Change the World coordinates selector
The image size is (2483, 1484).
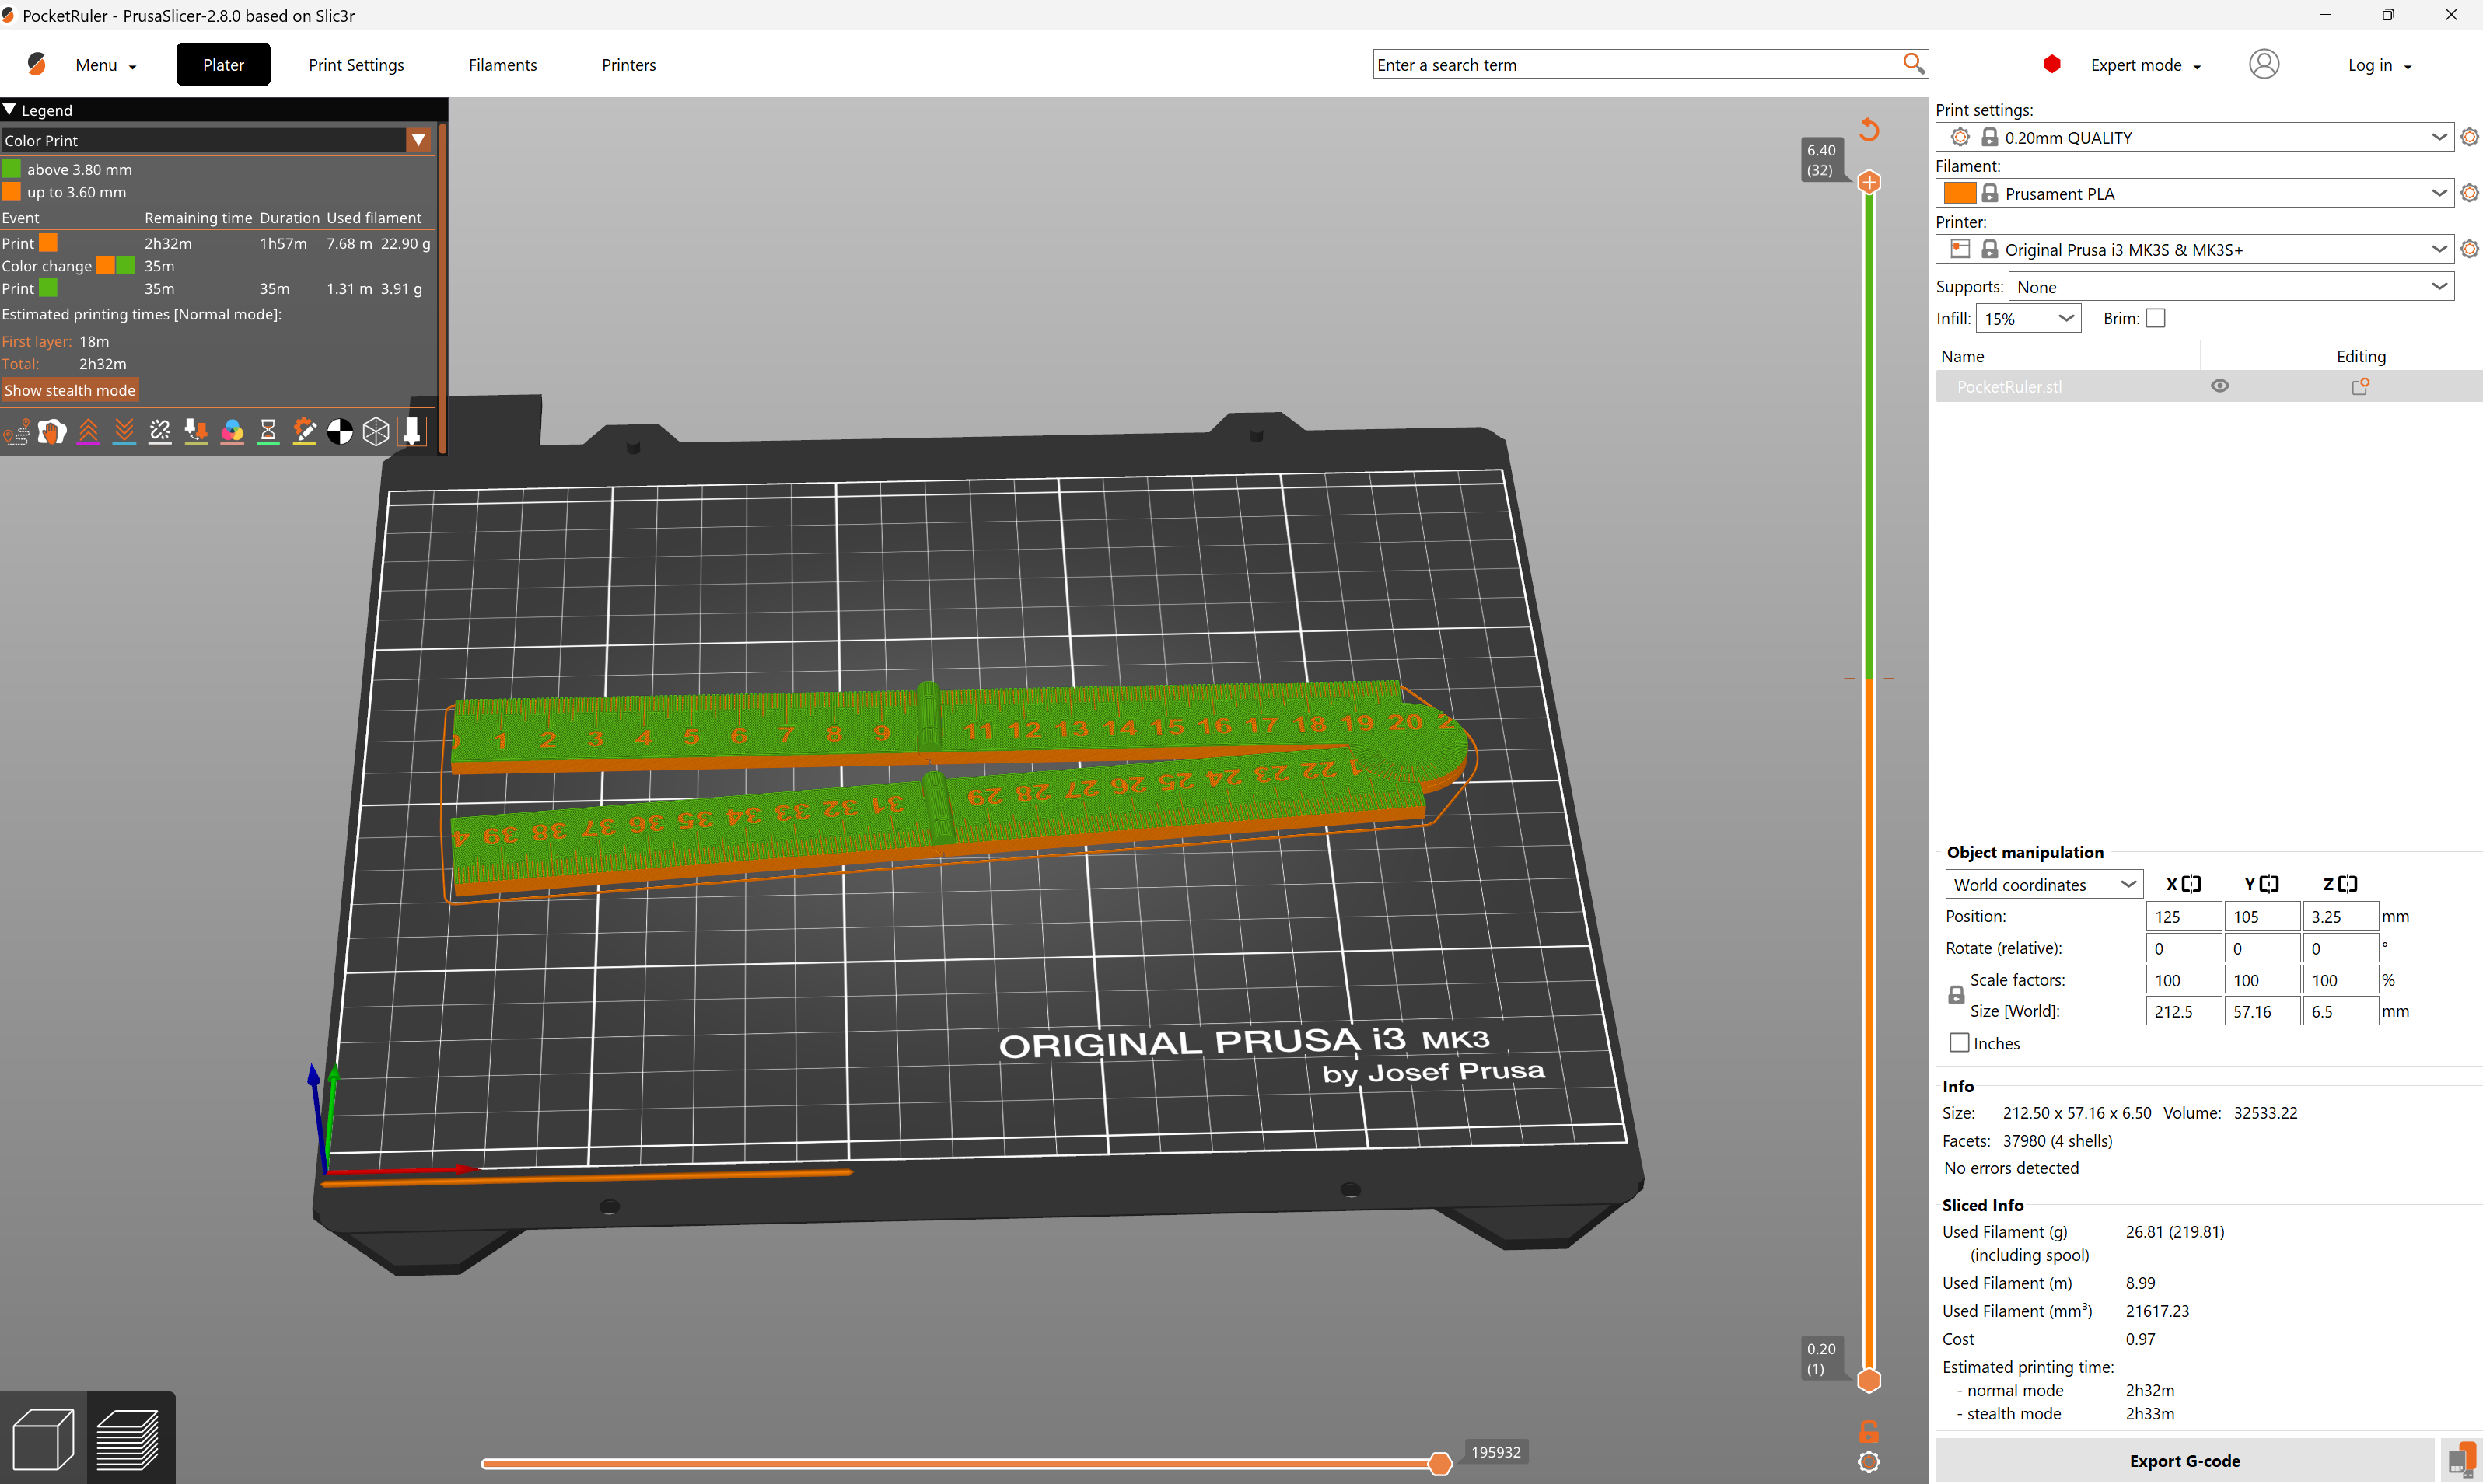pos(2044,884)
